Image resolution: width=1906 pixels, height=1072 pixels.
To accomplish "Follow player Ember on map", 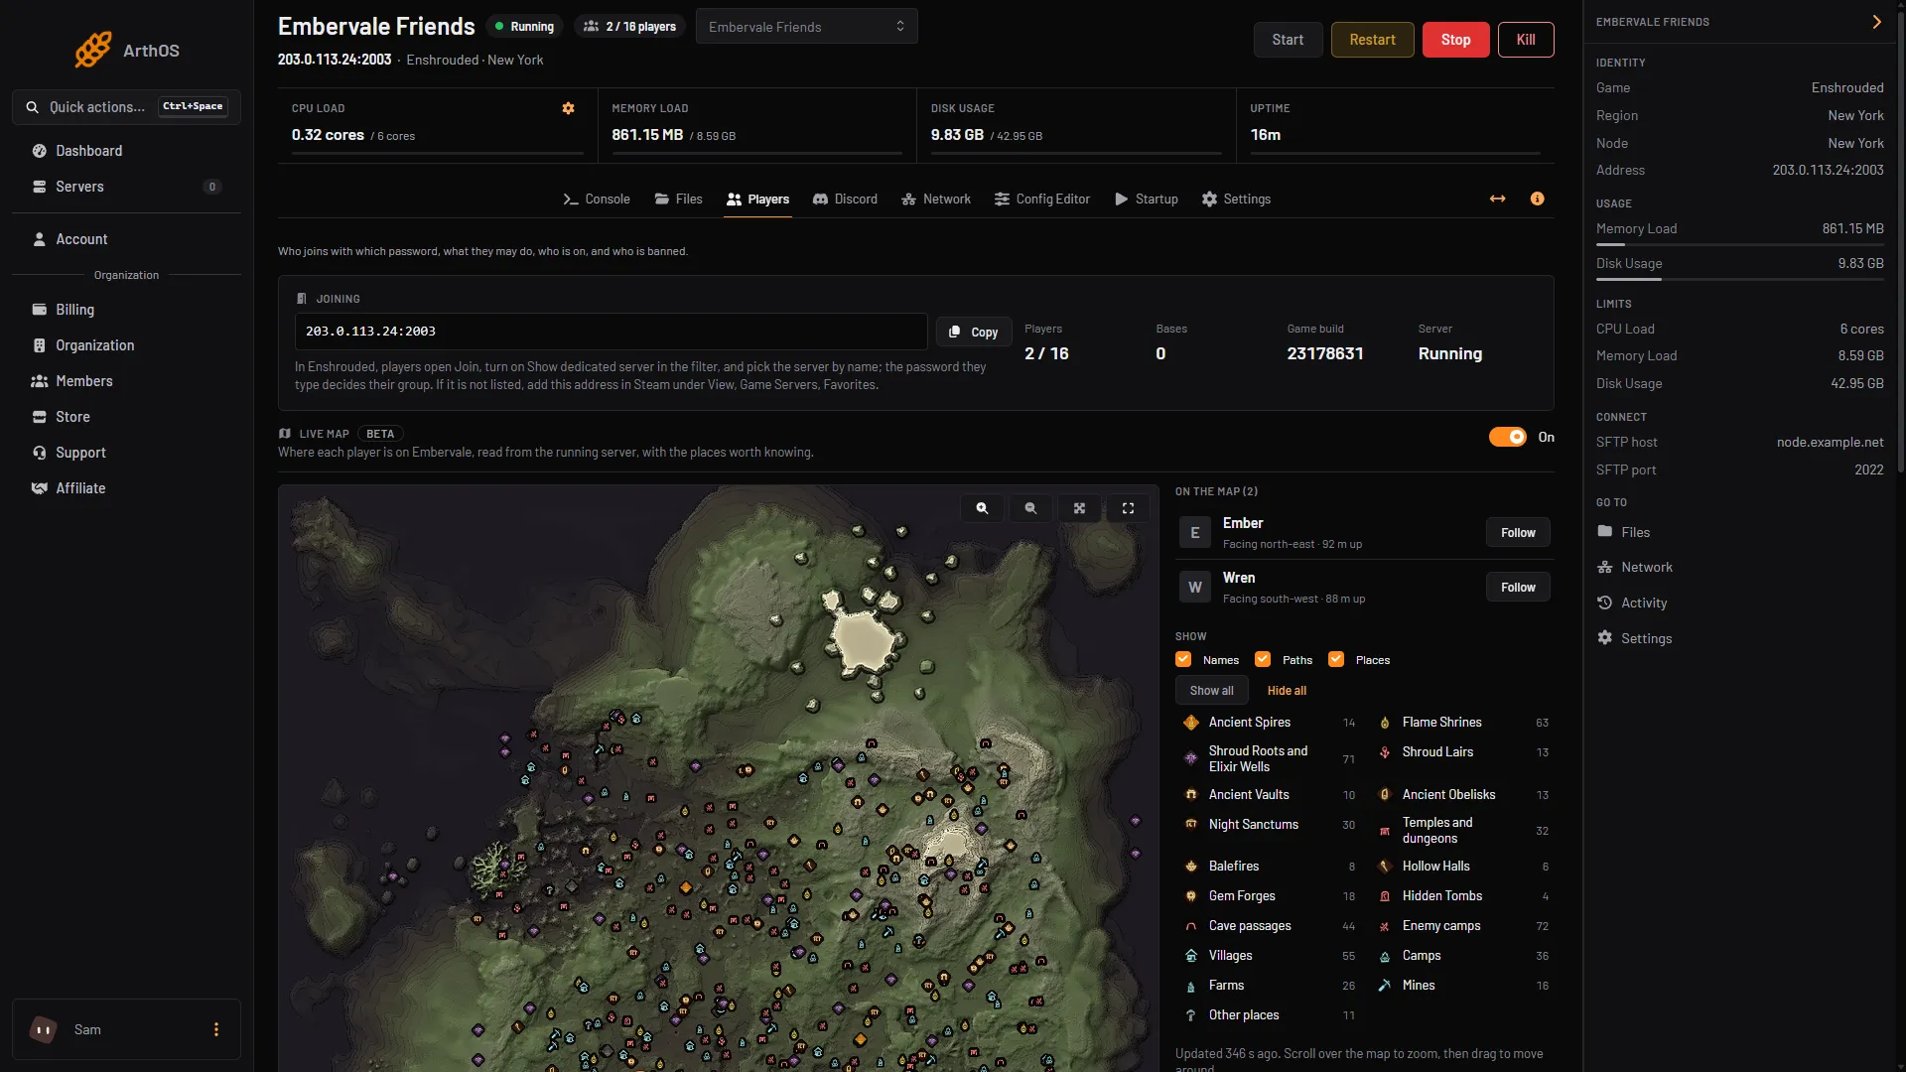I will (1517, 533).
